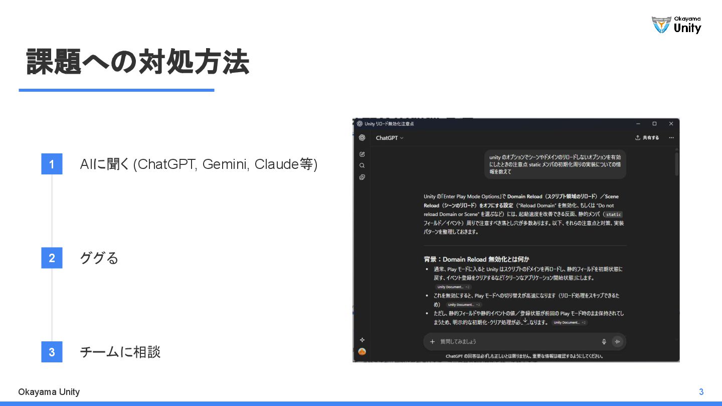This screenshot has height=406, width=722.
Task: Open new chat with the pencil icon
Action: pos(362,154)
